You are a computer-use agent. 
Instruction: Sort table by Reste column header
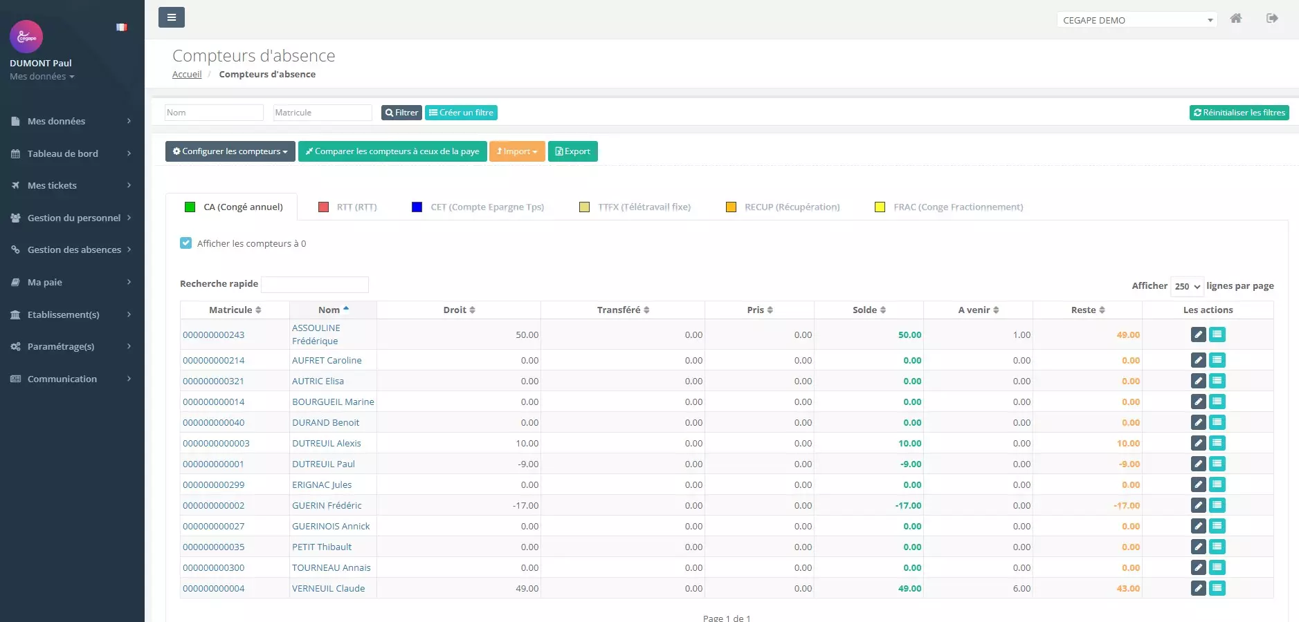(1087, 310)
